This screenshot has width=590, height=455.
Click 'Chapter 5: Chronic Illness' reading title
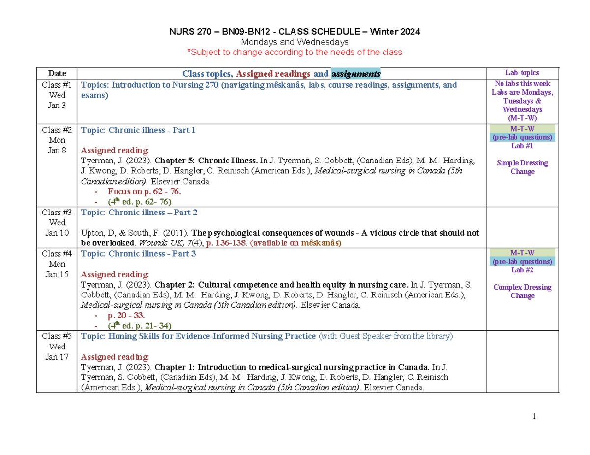pos(206,161)
